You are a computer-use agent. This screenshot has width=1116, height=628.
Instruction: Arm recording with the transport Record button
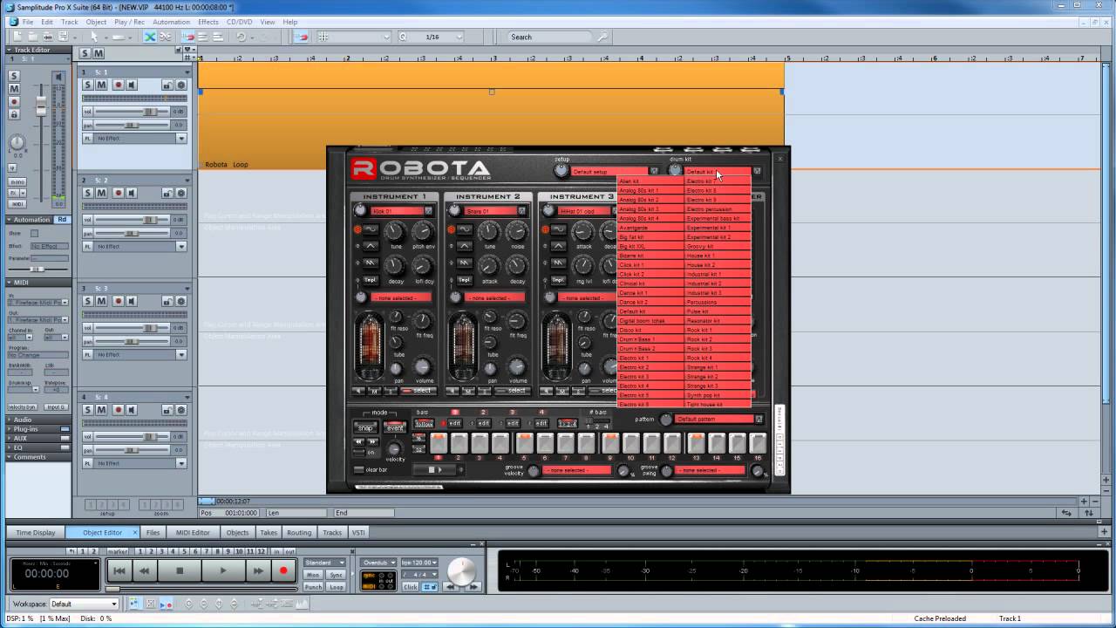(283, 571)
